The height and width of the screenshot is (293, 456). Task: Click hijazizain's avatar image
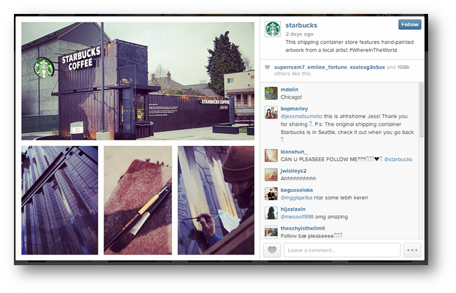(x=271, y=213)
